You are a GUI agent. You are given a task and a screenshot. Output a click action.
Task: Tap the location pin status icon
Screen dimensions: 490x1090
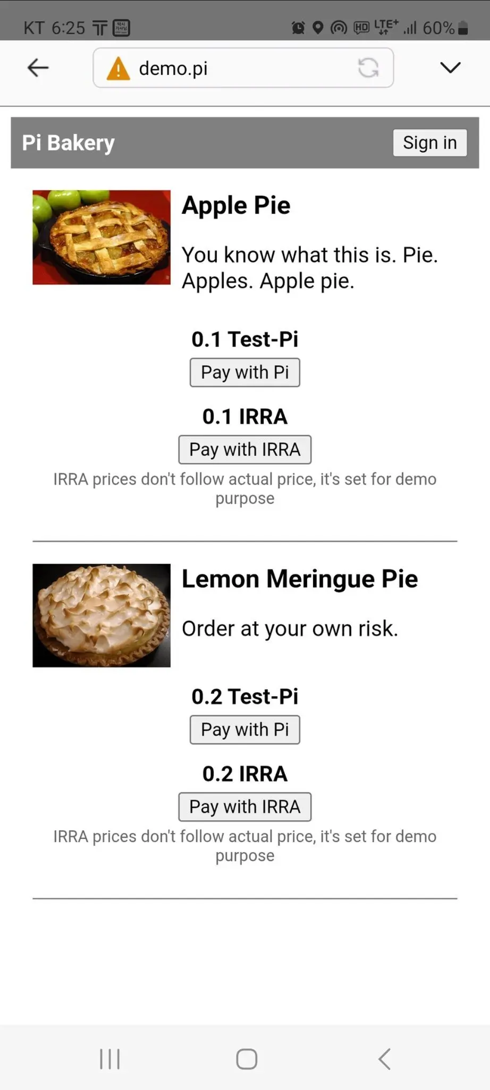(x=318, y=28)
